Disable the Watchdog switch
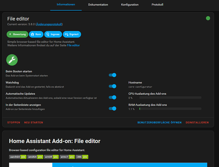219x167 pixels. point(112,86)
